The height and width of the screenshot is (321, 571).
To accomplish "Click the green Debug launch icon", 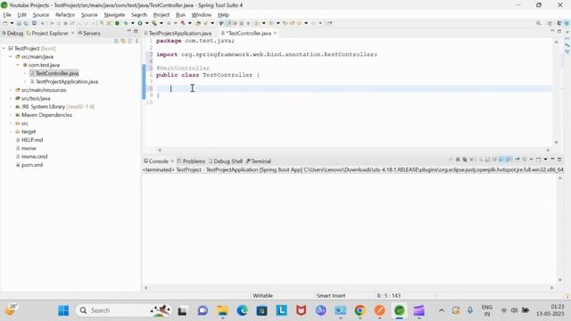I will click(x=126, y=23).
